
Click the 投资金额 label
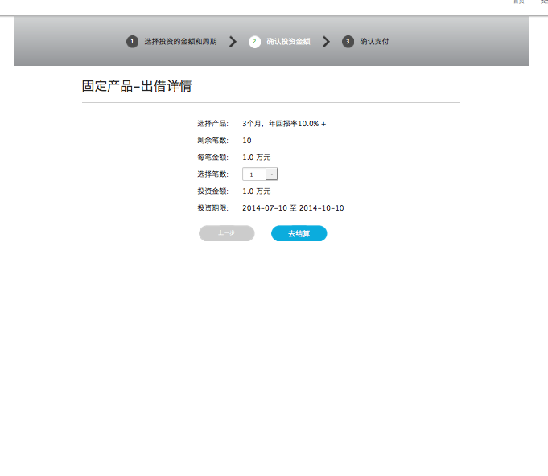[x=212, y=191]
